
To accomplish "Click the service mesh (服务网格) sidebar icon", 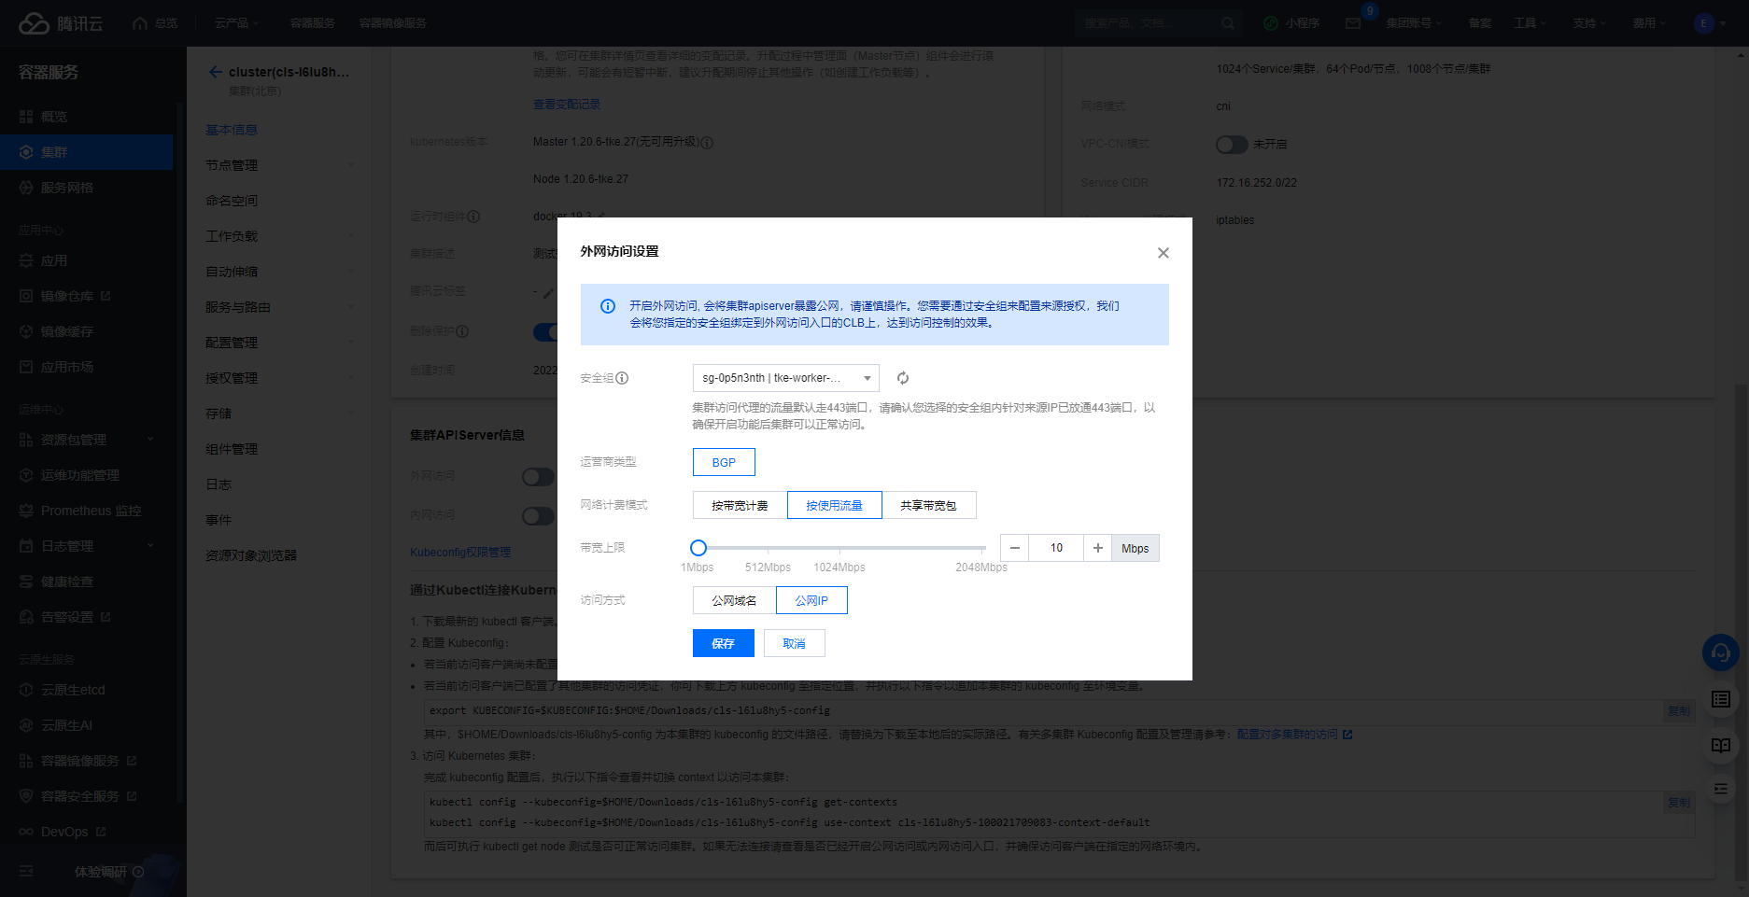I will [26, 188].
